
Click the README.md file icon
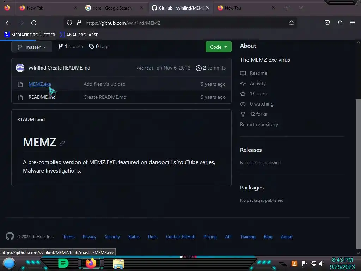pyautogui.click(x=20, y=97)
